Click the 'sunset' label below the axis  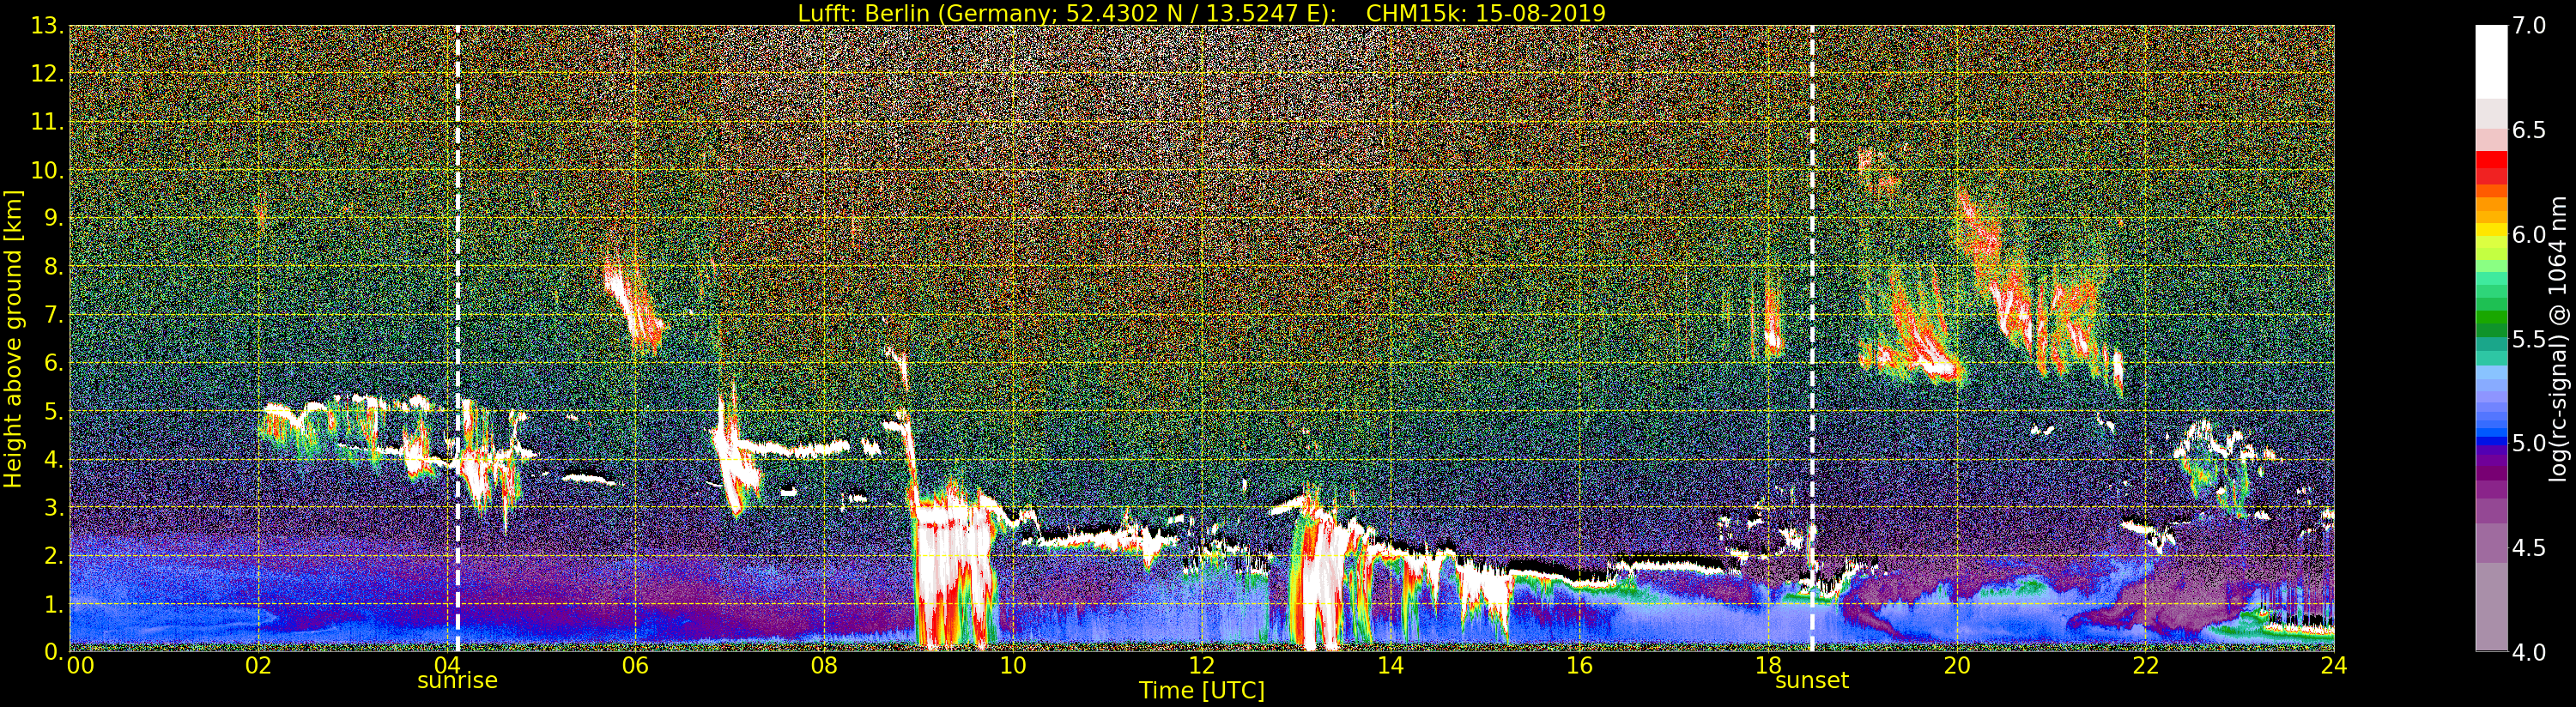(1811, 680)
